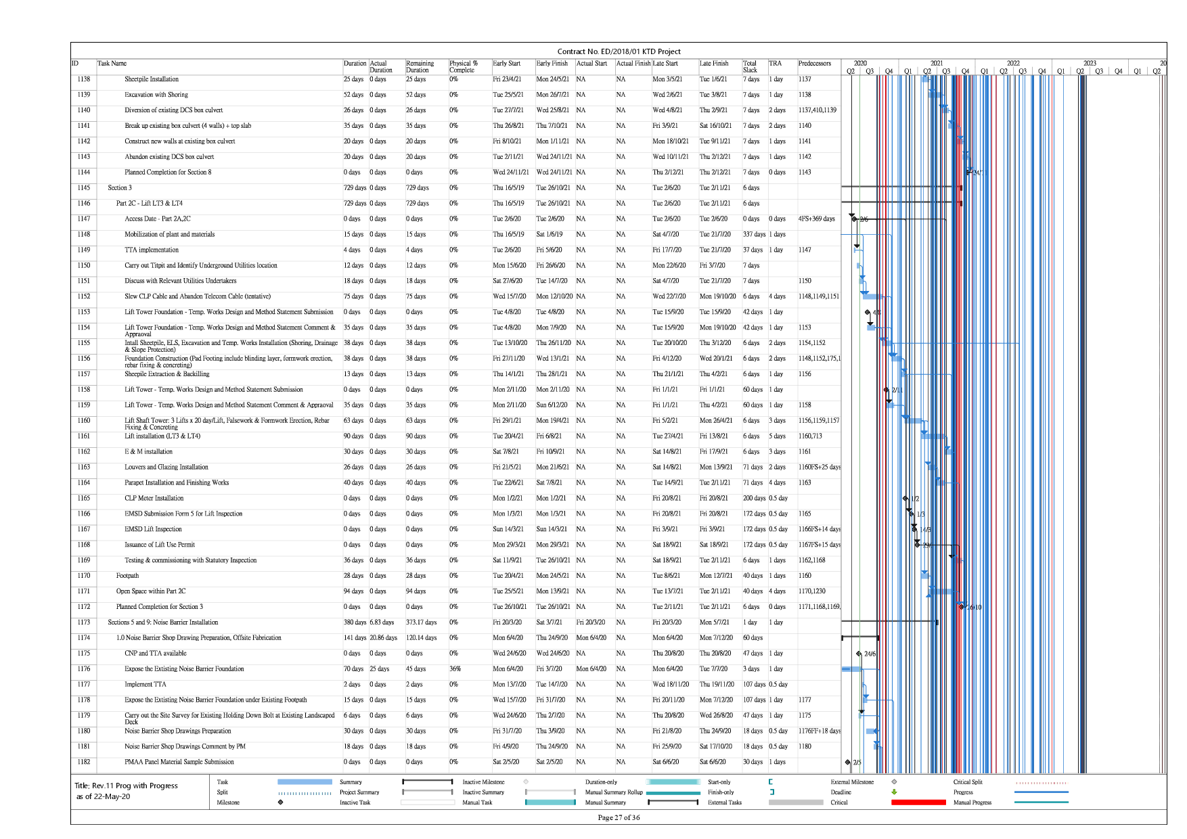Image resolution: width=1187 pixels, height=839 pixels.
Task: Click the Finish-only bracket icon in legend
Action: 771,792
